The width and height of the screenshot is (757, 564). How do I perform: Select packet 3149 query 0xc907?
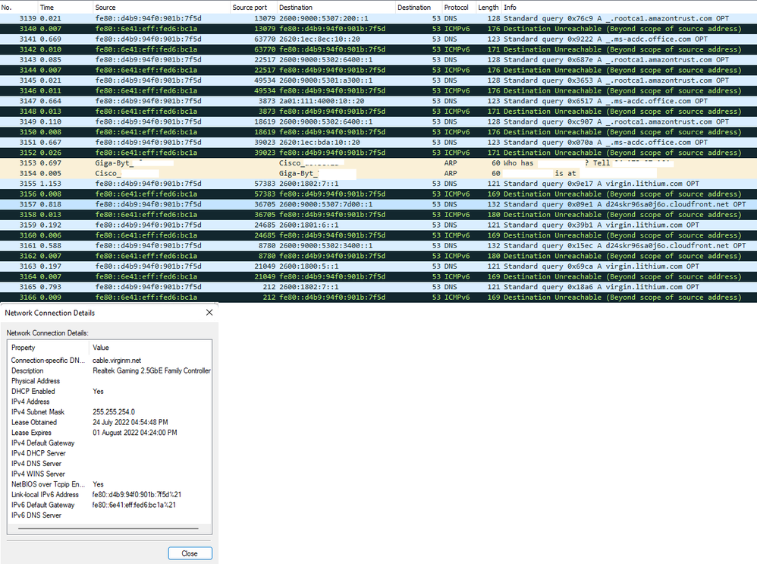pyautogui.click(x=378, y=121)
